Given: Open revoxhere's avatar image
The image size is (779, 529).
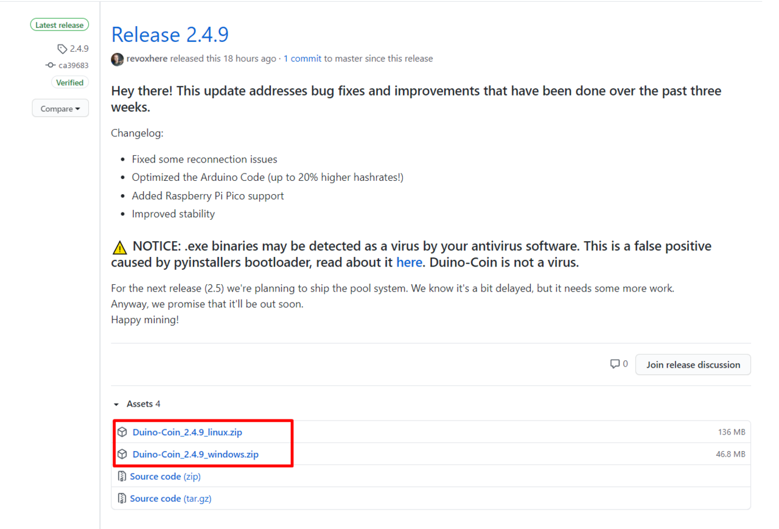Looking at the screenshot, I should point(117,59).
